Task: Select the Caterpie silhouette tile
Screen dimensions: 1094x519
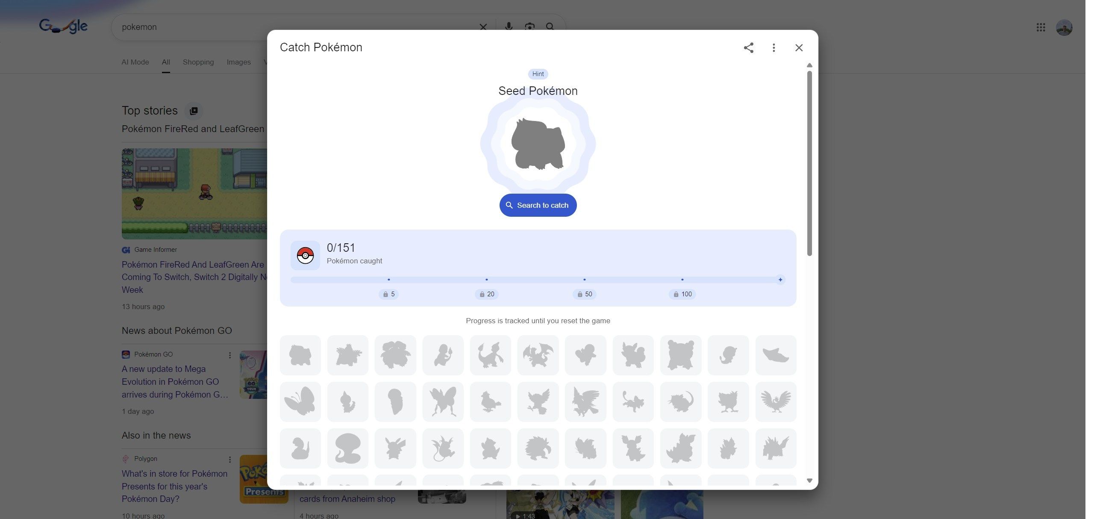Action: (728, 355)
